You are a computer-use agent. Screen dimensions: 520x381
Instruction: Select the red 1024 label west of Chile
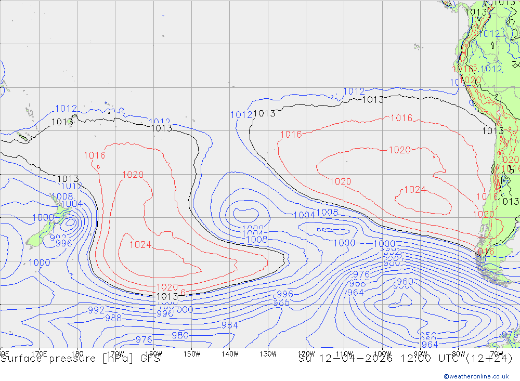coord(415,190)
